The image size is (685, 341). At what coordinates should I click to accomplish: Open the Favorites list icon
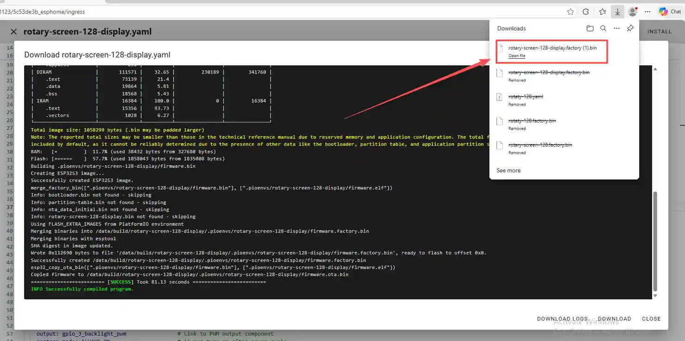pyautogui.click(x=602, y=12)
